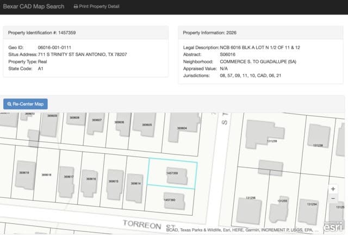Click parcel label 369616

pyautogui.click(x=91, y=179)
